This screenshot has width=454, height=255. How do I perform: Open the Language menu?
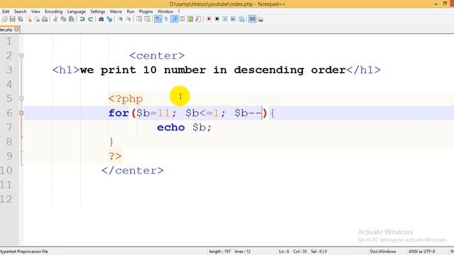point(77,11)
